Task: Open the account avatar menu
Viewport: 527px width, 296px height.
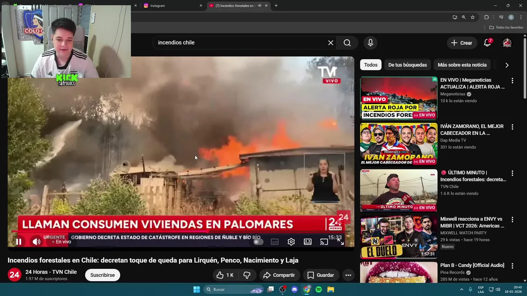Action: (507, 43)
